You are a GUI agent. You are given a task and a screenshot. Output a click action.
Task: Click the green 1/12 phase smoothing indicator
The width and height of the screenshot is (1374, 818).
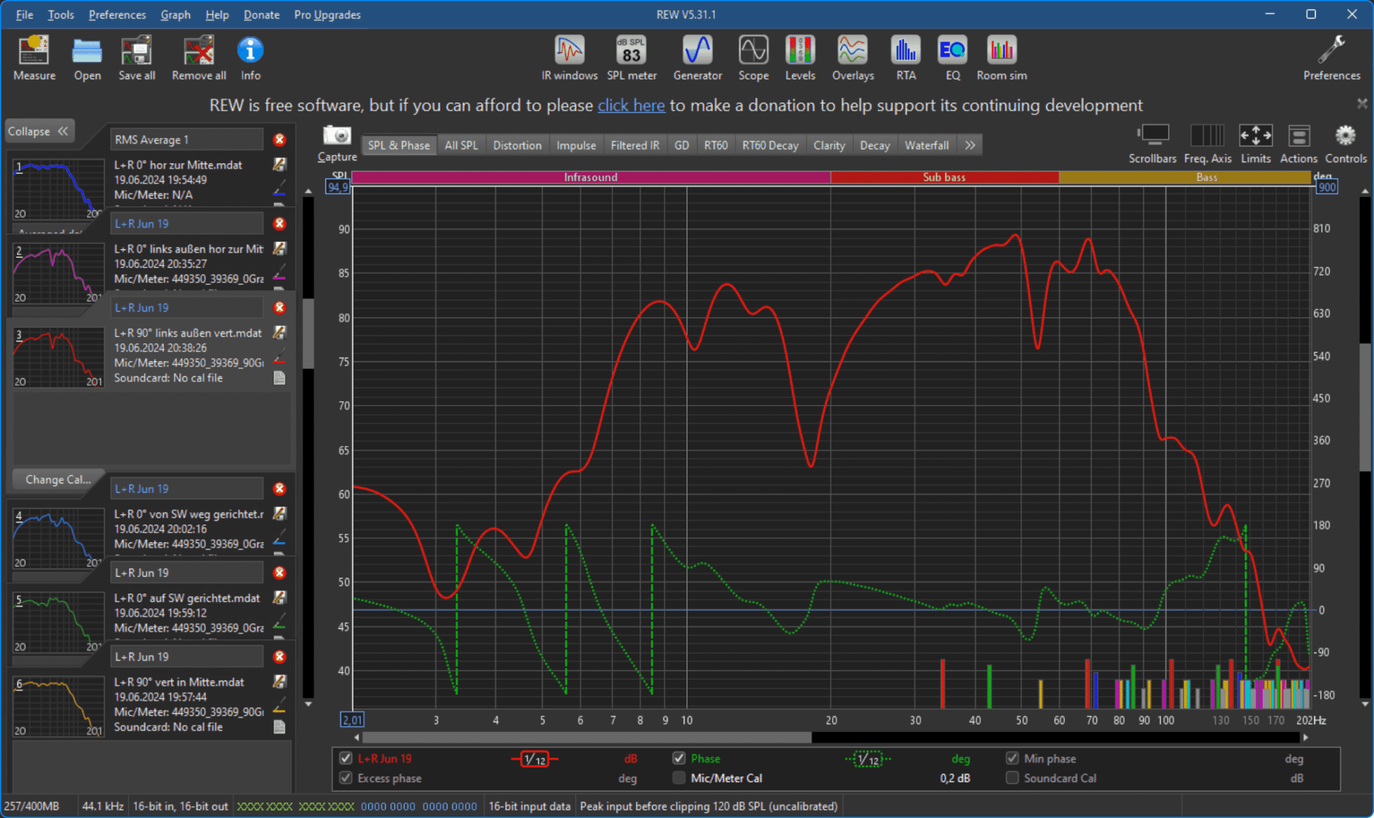click(x=868, y=759)
